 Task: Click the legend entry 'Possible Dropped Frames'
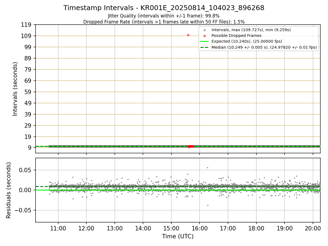pyautogui.click(x=236, y=36)
